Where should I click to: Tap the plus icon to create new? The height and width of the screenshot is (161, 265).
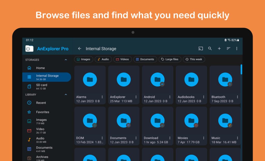(219, 48)
